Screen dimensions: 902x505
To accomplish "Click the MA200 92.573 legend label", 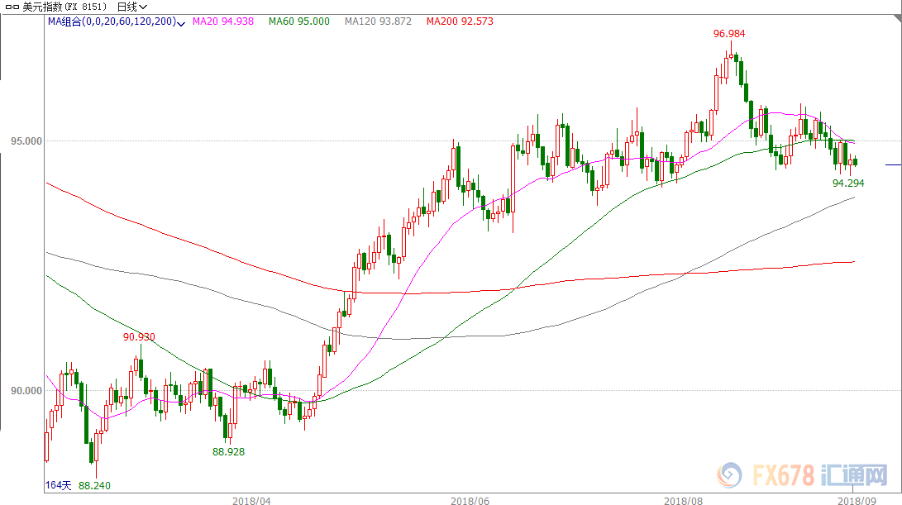I will pyautogui.click(x=459, y=21).
